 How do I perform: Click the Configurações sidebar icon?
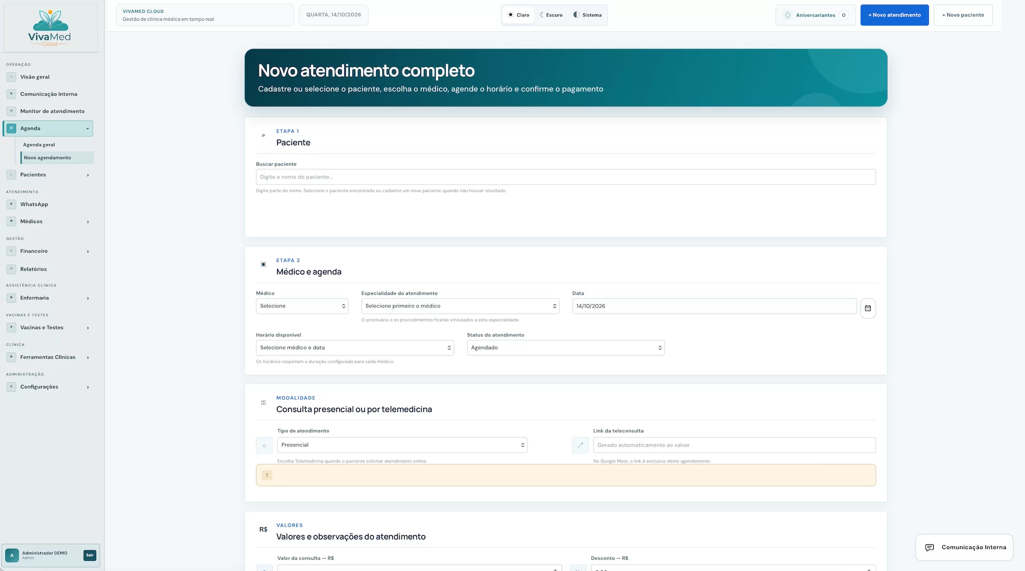tap(11, 387)
